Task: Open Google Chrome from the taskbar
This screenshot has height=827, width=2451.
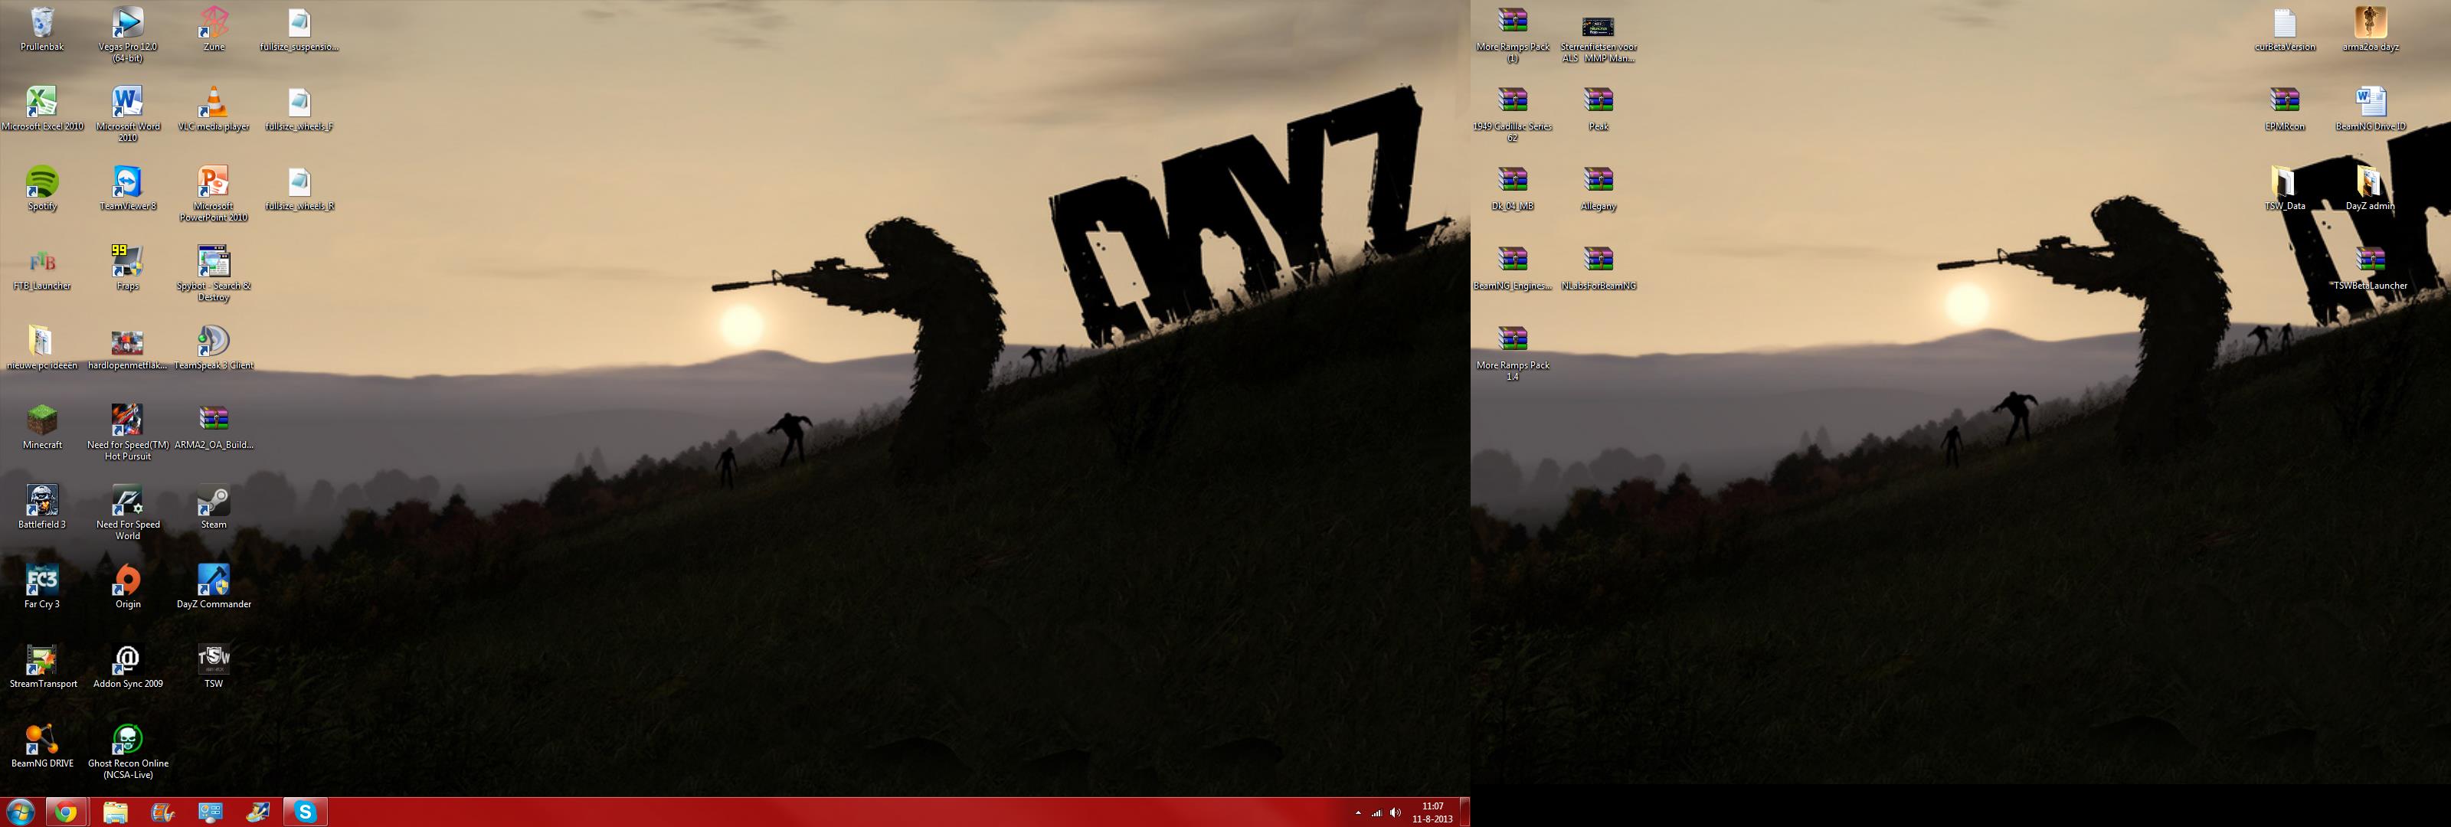Action: click(x=66, y=812)
